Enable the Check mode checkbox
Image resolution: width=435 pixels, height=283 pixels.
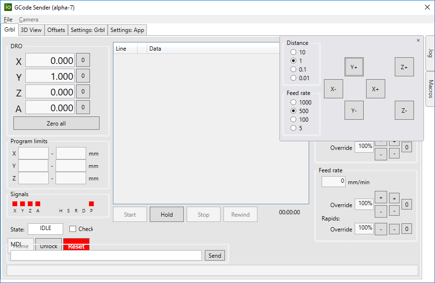coord(73,229)
